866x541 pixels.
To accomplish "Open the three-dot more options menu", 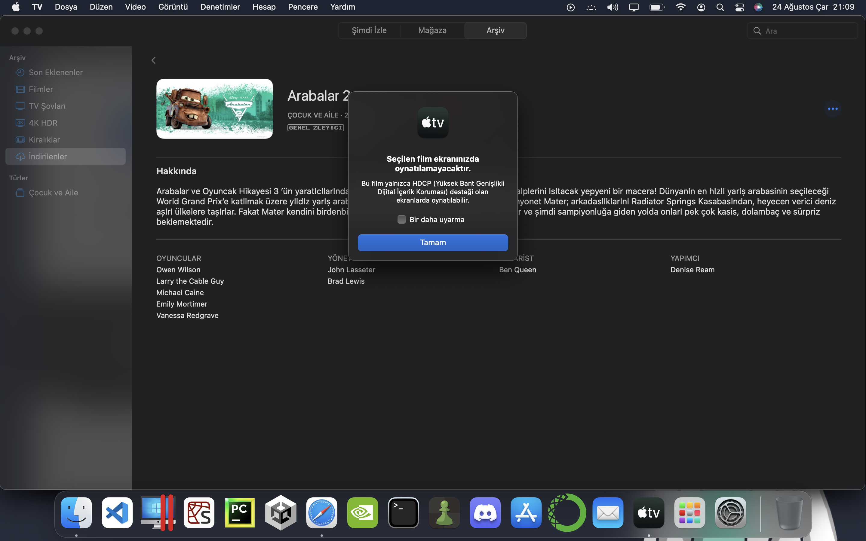I will pos(833,109).
